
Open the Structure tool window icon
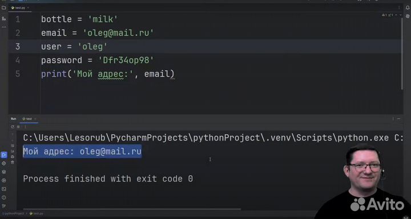pos(3,19)
